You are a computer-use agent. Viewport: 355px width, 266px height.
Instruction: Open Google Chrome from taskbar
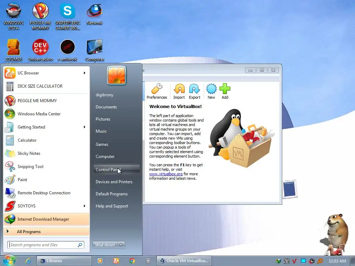[x=132, y=261]
